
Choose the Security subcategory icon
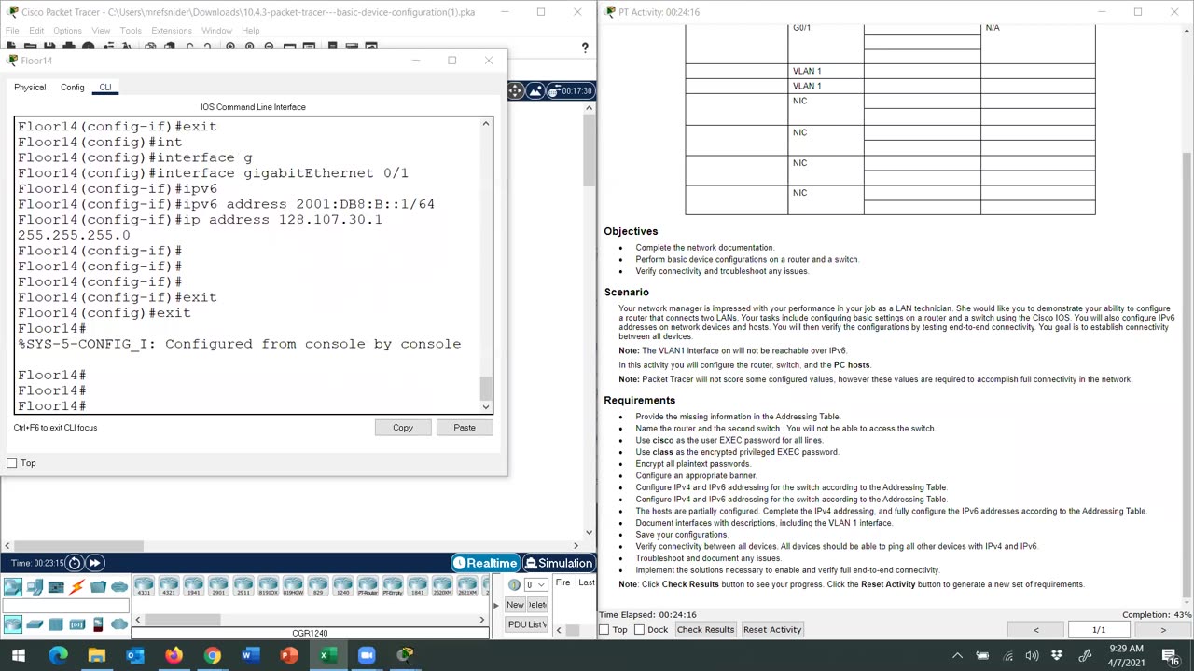coord(98,623)
